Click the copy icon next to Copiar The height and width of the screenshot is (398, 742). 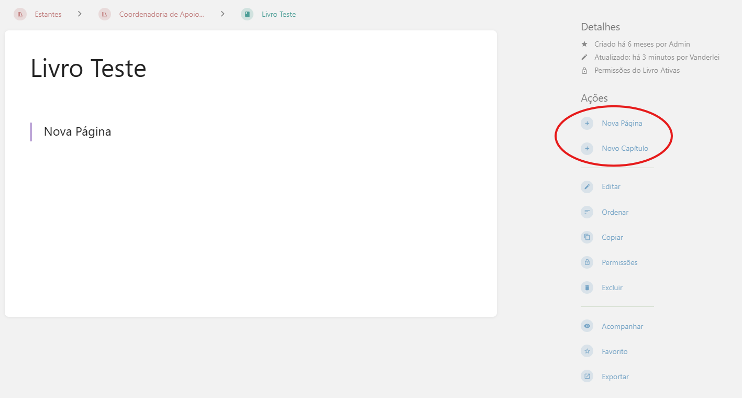(587, 237)
